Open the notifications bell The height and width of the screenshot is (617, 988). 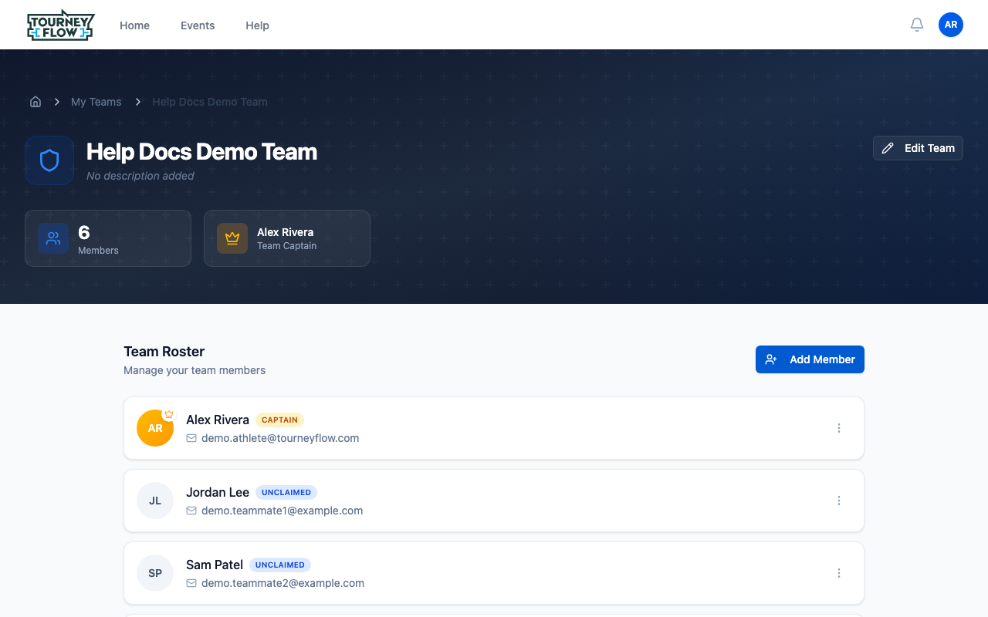(917, 25)
